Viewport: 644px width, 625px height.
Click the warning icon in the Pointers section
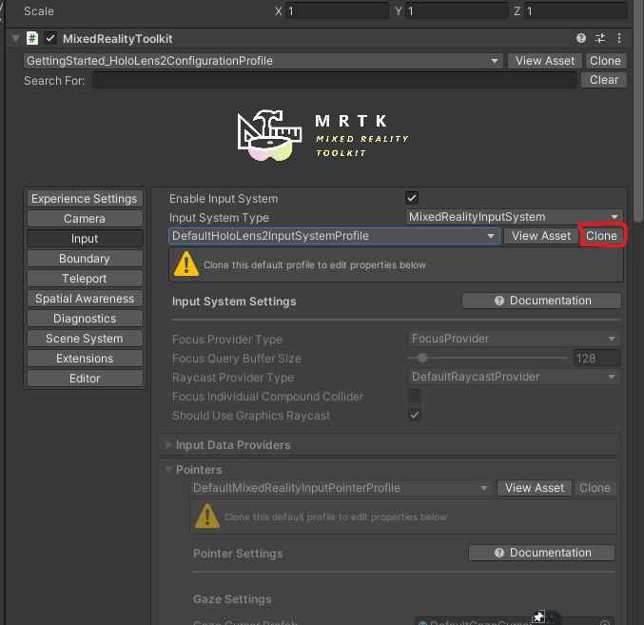(x=207, y=516)
